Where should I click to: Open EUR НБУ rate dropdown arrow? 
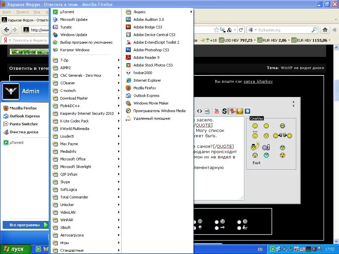click(329, 40)
